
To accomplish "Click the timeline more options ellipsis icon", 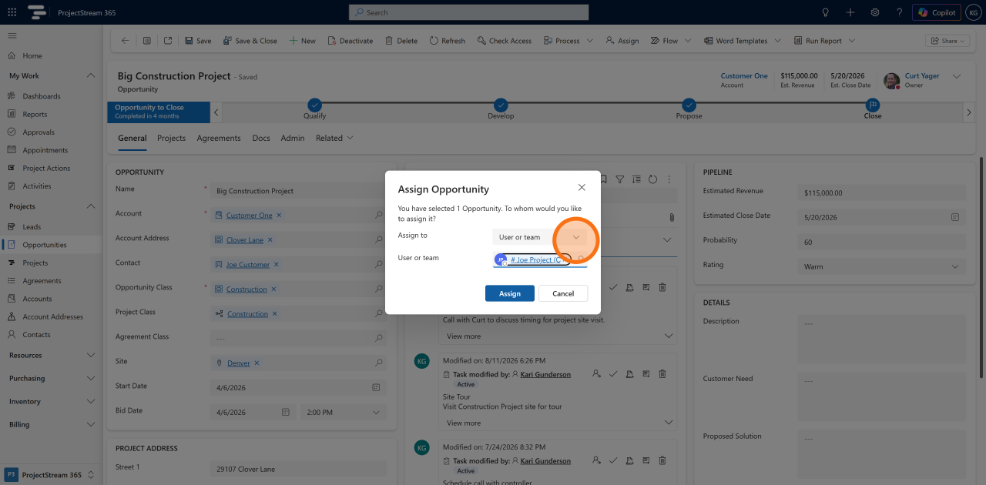I will (x=669, y=179).
